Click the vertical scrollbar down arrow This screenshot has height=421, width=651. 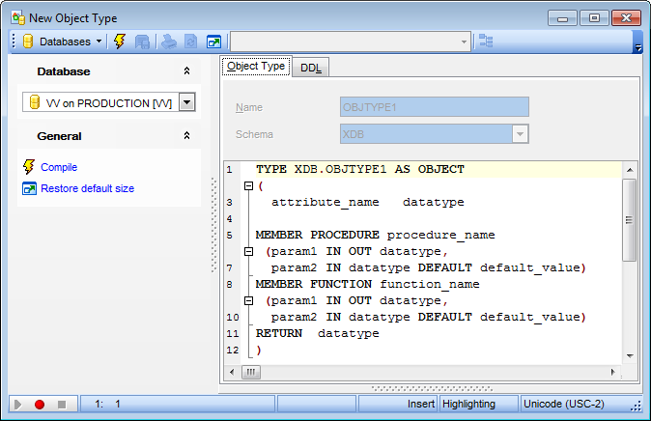pos(629,355)
